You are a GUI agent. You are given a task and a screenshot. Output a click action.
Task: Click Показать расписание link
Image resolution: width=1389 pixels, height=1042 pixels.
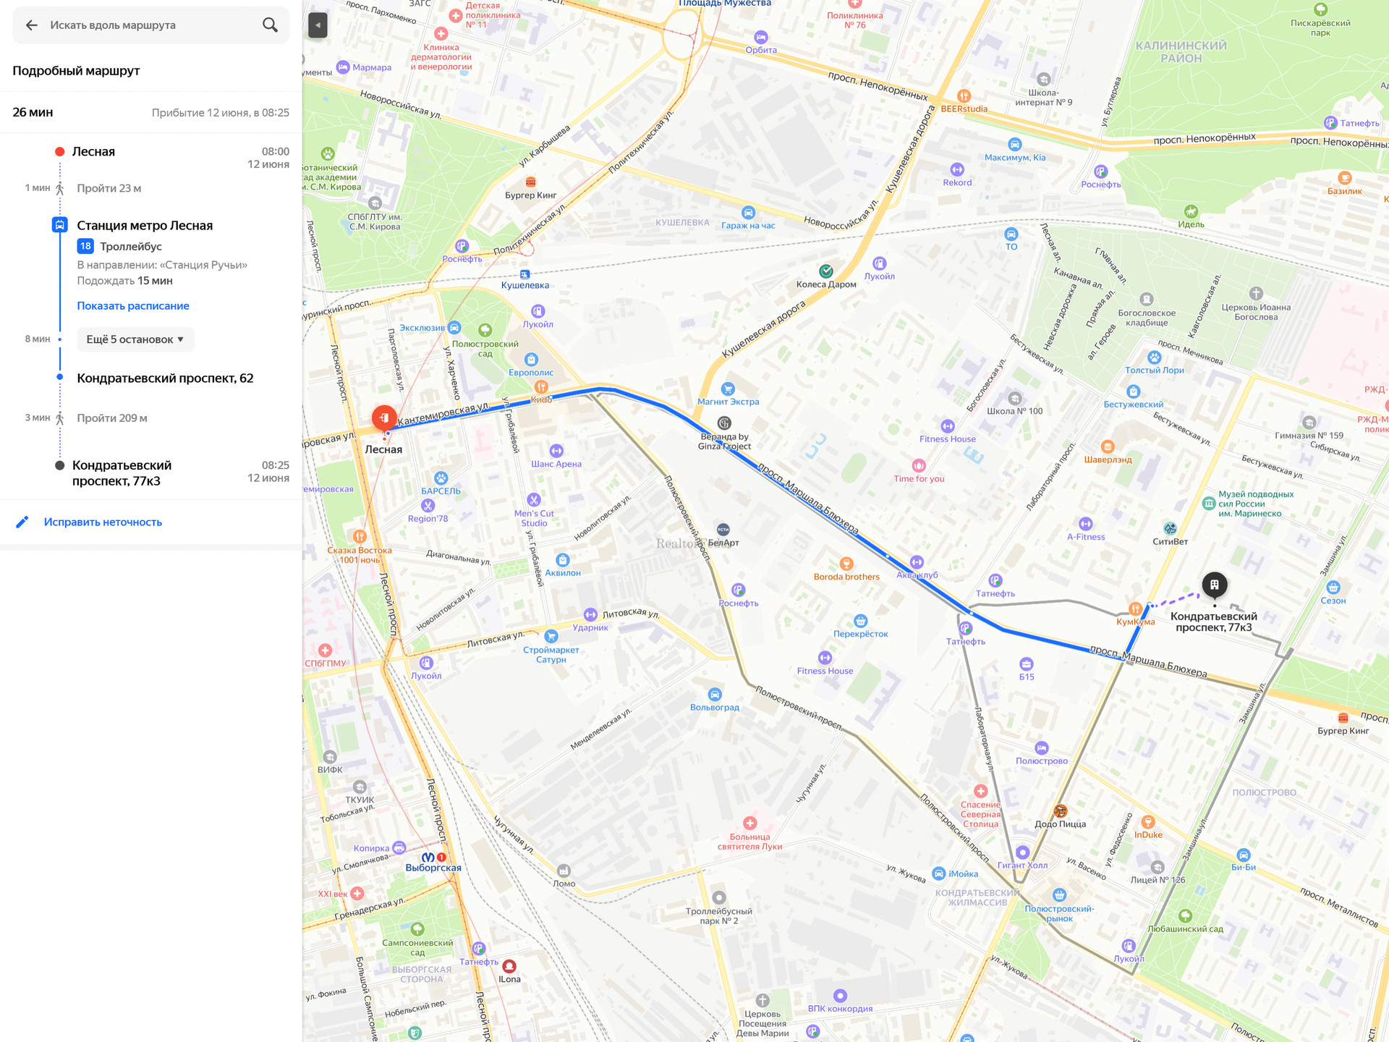click(x=133, y=305)
